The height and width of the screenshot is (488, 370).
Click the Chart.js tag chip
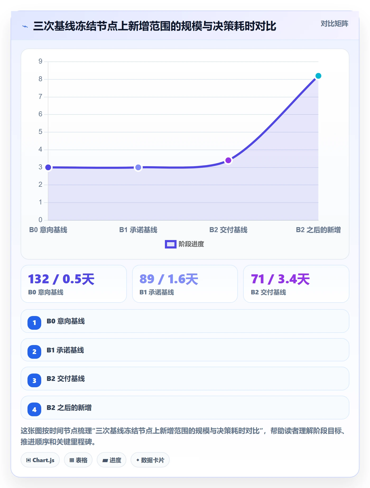[40, 460]
